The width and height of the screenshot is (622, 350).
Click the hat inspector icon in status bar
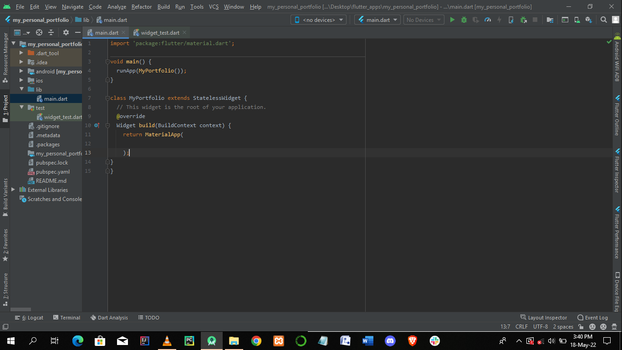(x=614, y=327)
